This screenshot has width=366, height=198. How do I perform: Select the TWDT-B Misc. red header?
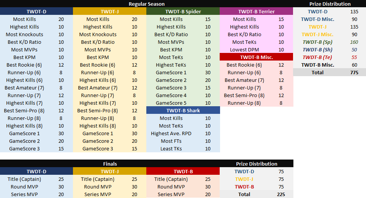(256, 57)
